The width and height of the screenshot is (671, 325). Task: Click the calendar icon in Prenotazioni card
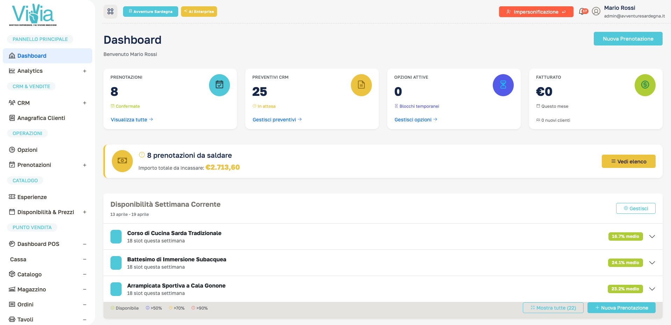click(219, 85)
